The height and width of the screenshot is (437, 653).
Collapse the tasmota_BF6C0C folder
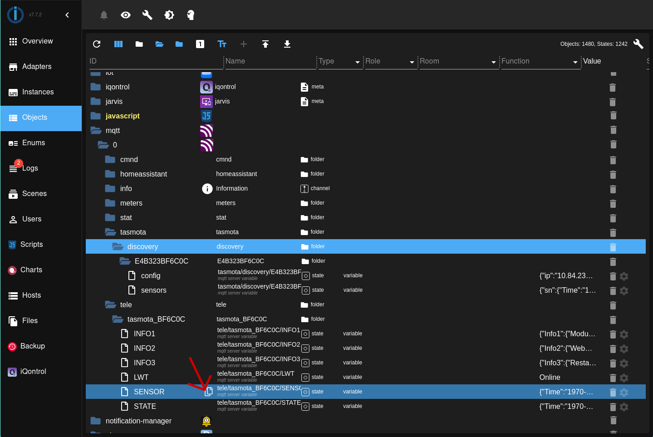click(117, 319)
